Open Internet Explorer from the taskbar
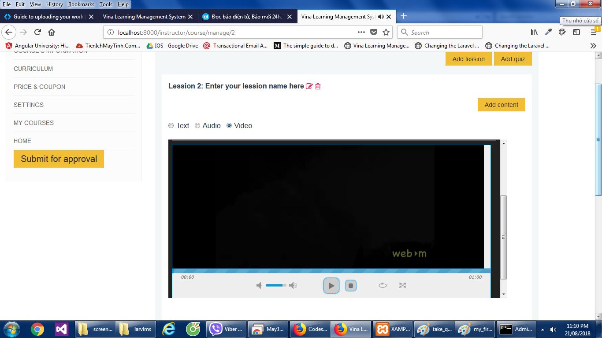Image resolution: width=602 pixels, height=338 pixels. [x=169, y=329]
